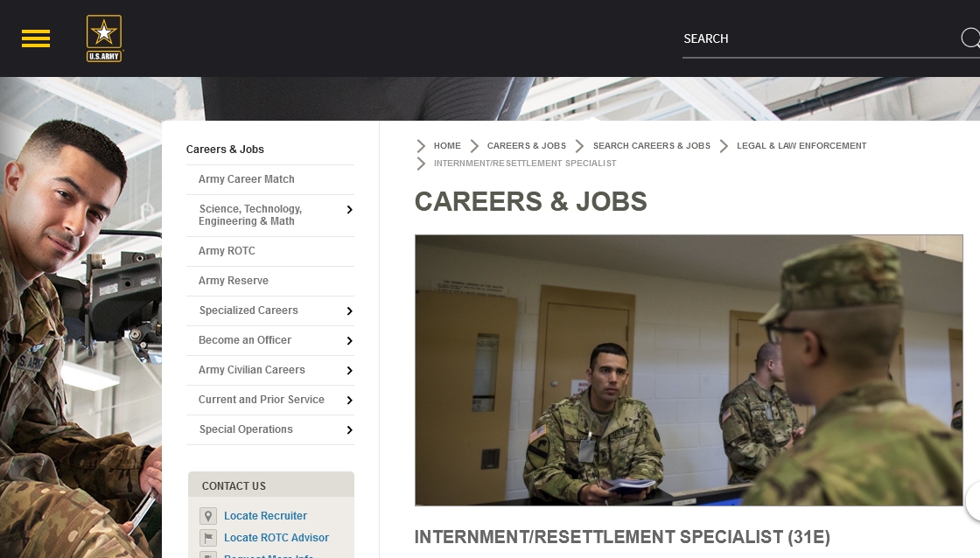The height and width of the screenshot is (558, 980).
Task: Open Science, Technology, Engineering & Math item
Action: [x=250, y=215]
